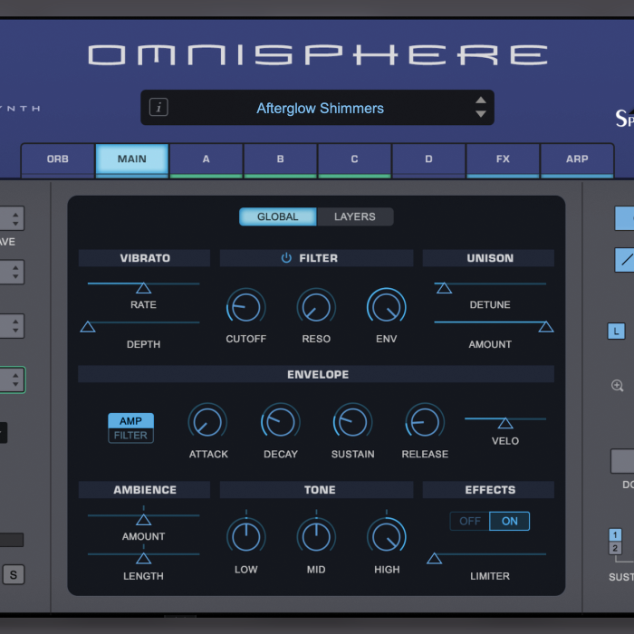Click the zoom magnifier icon
Viewport: 634px width, 634px height.
point(617,385)
